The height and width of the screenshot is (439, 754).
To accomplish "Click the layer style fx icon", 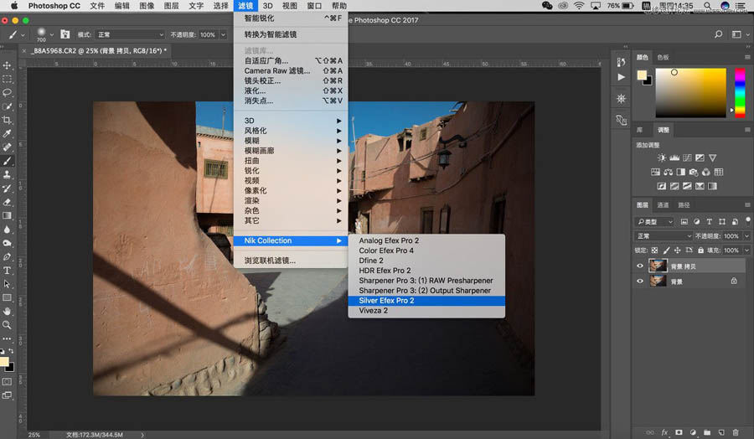I will [x=664, y=432].
